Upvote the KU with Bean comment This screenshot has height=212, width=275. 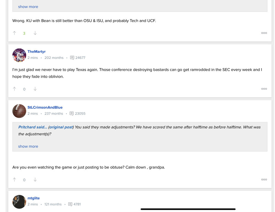[15, 33]
